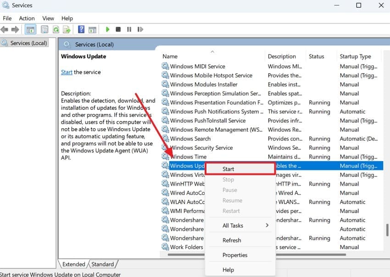Image resolution: width=390 pixels, height=277 pixels.
Task: Click Stop Service square toolbar icon
Action: coord(118,30)
